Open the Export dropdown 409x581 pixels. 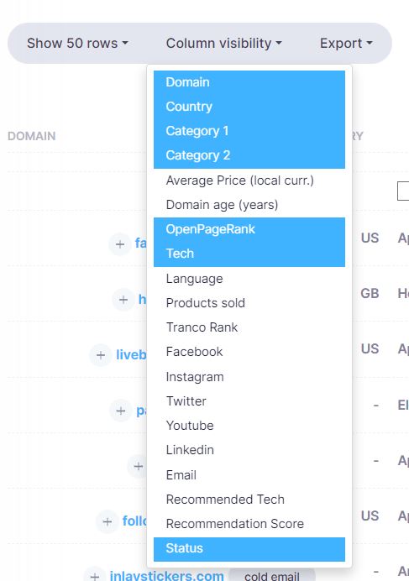[346, 44]
